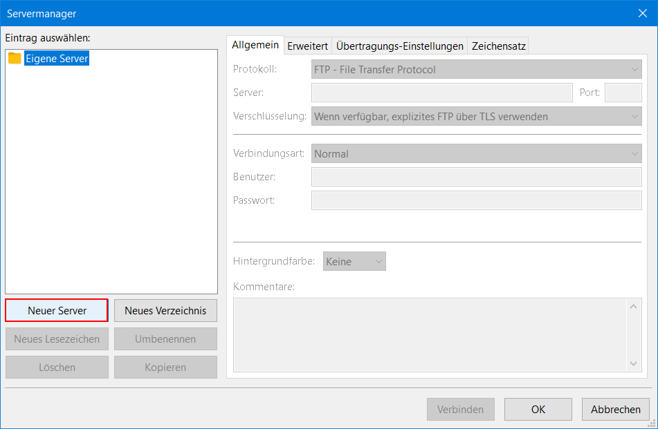Expand the Verbindungsart dropdown

click(x=476, y=153)
